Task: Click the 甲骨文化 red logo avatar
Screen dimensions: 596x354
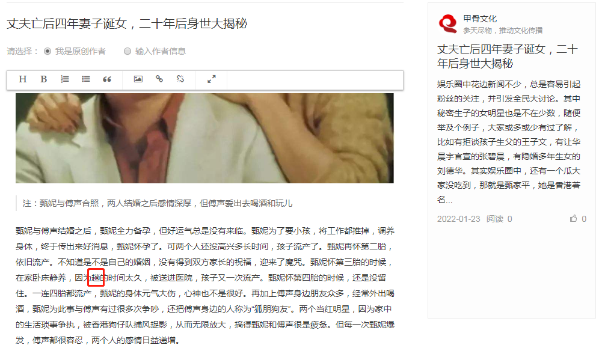Action: 448,23
